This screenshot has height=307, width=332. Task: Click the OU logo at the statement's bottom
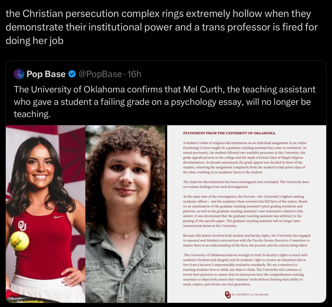(228, 295)
